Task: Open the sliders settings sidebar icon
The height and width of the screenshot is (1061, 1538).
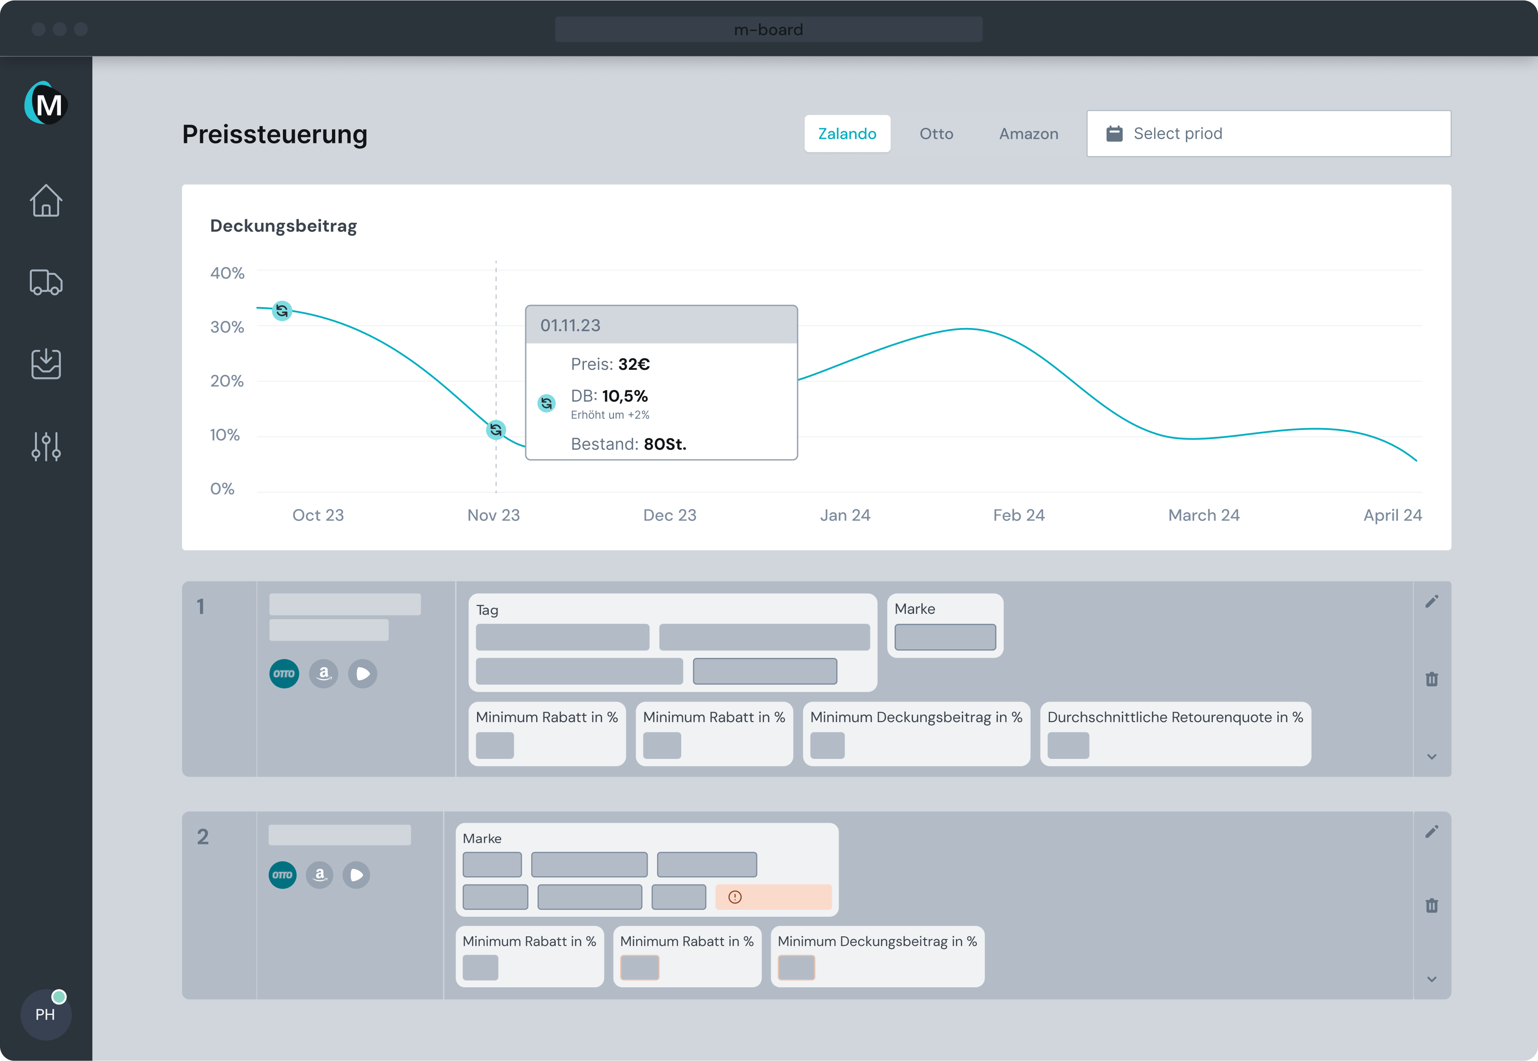Action: (46, 446)
